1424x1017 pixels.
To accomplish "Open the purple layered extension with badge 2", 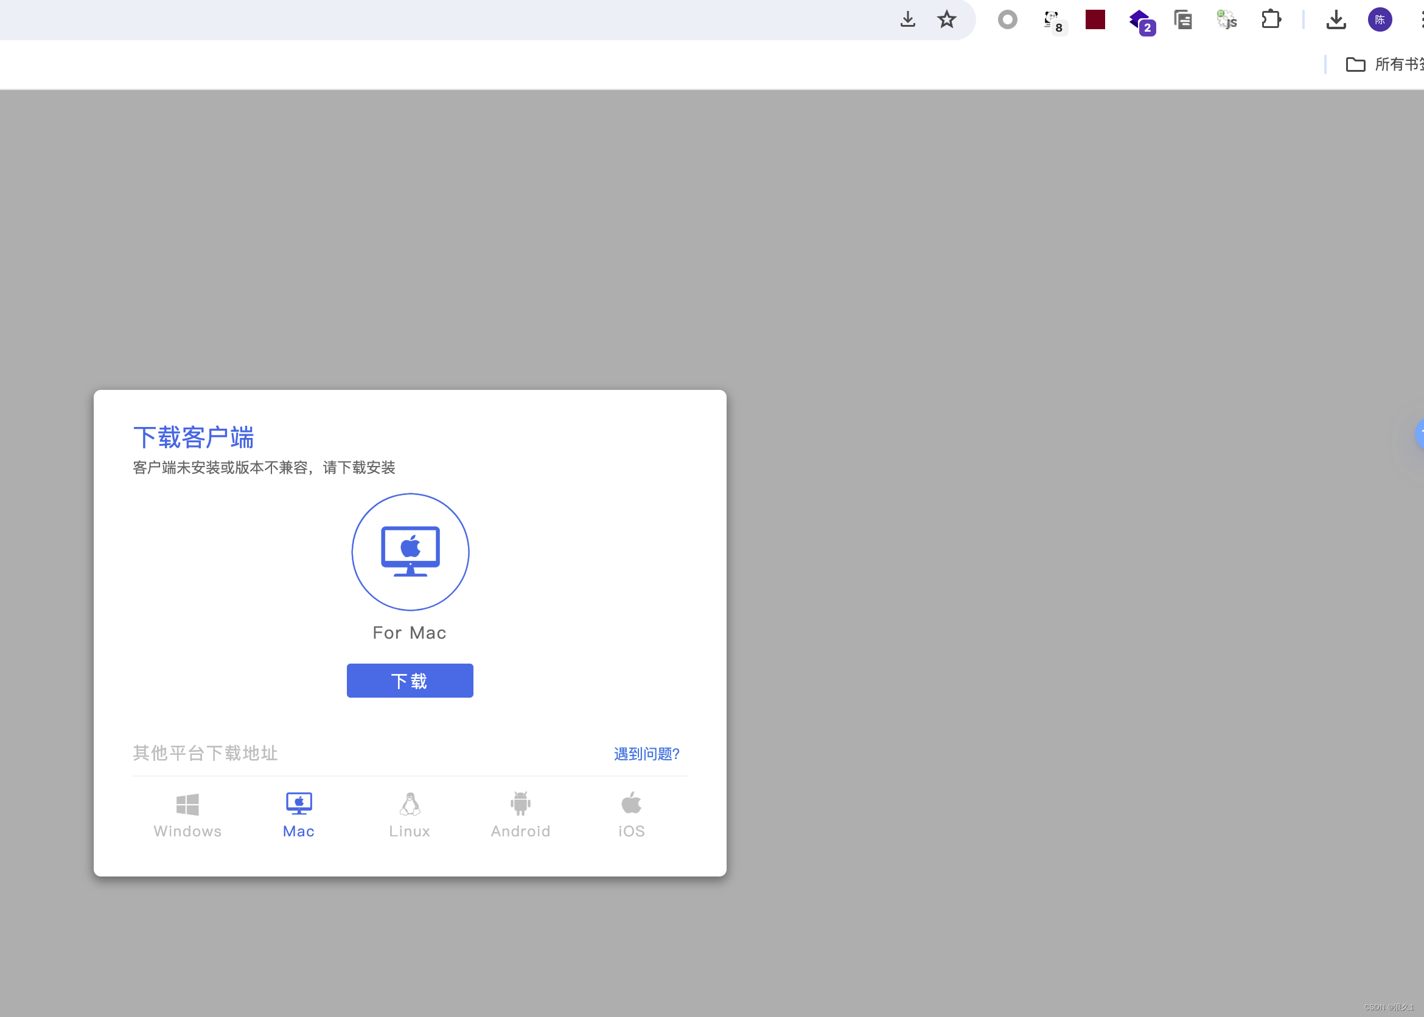I will [1140, 21].
